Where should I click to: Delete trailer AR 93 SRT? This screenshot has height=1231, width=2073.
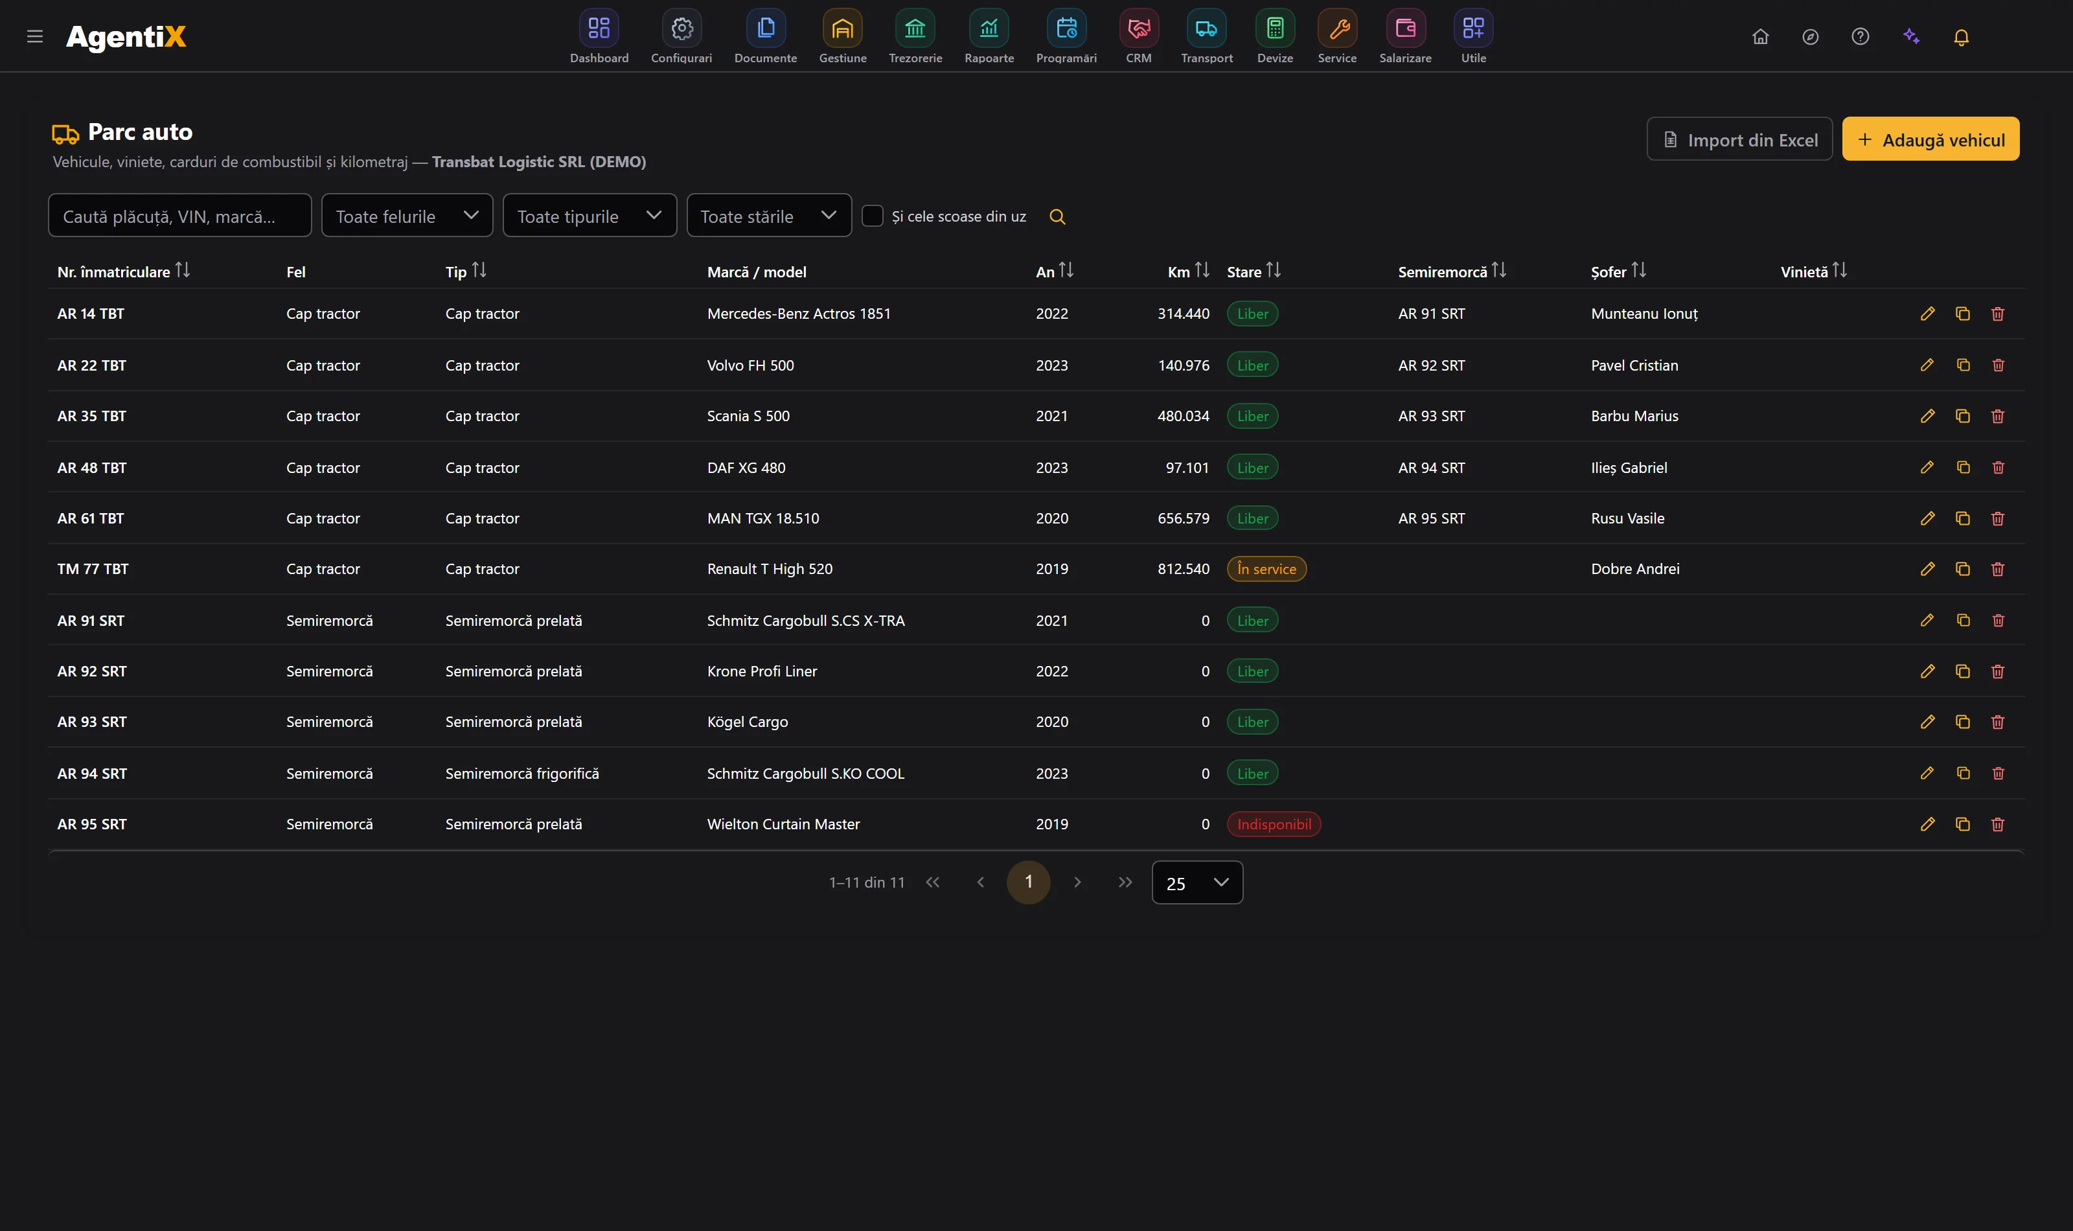point(1998,722)
